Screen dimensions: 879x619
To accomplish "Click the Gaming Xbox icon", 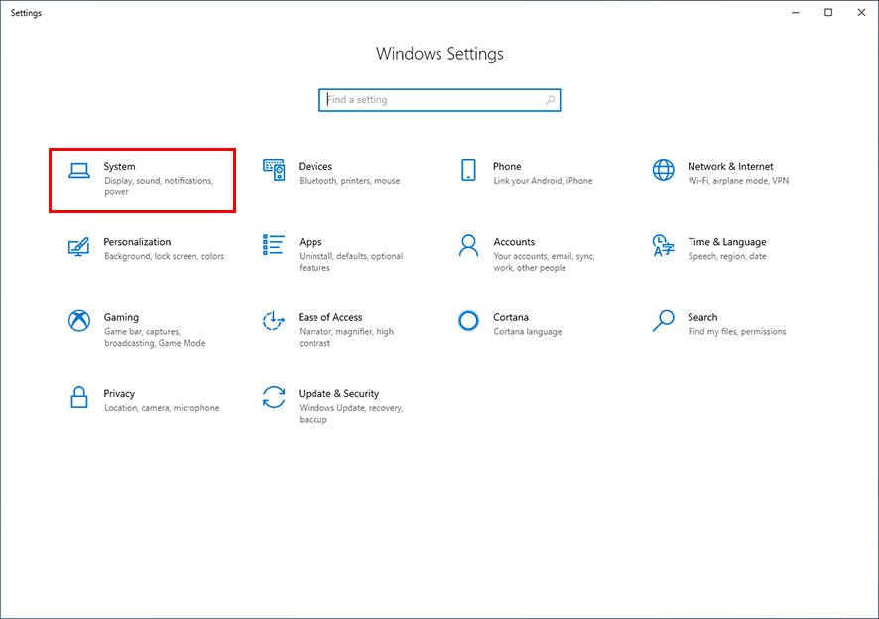I will 79,321.
